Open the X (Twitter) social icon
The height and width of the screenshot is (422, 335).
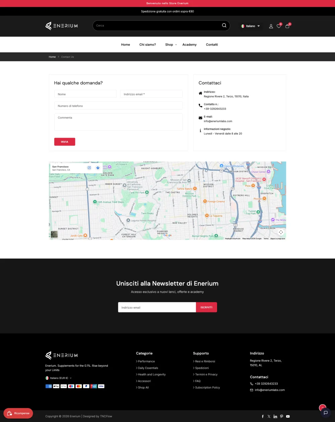click(x=269, y=416)
